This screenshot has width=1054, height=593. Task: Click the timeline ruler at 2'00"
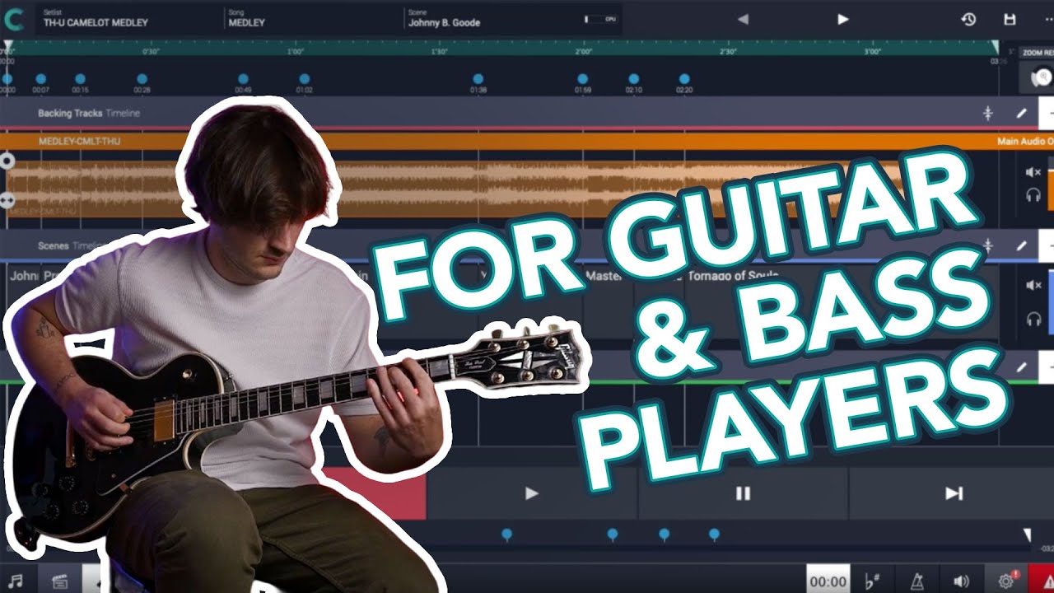point(584,52)
